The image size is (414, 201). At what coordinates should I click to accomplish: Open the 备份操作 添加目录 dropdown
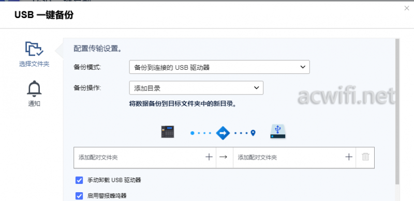pos(196,88)
